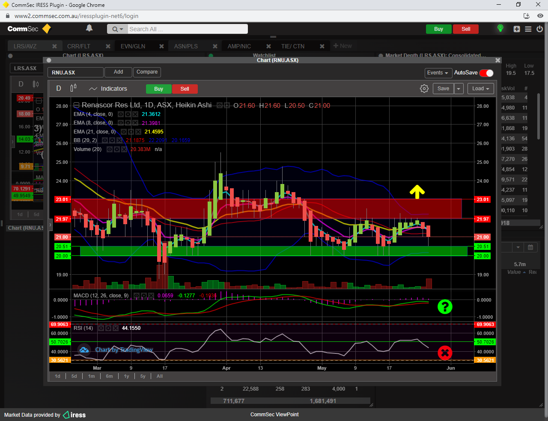Expand the Events dropdown
Image resolution: width=548 pixels, height=421 pixels.
(x=438, y=73)
